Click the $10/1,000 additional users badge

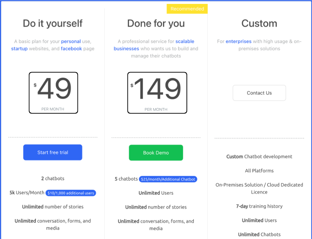[x=71, y=193]
